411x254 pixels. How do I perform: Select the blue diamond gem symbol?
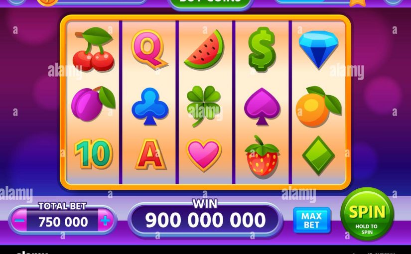[318, 50]
